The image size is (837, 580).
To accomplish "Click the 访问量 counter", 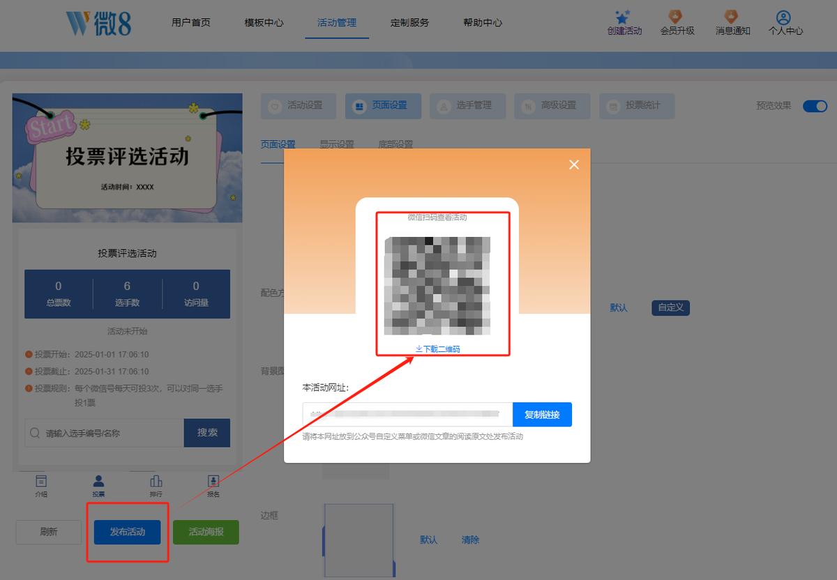I will point(196,294).
